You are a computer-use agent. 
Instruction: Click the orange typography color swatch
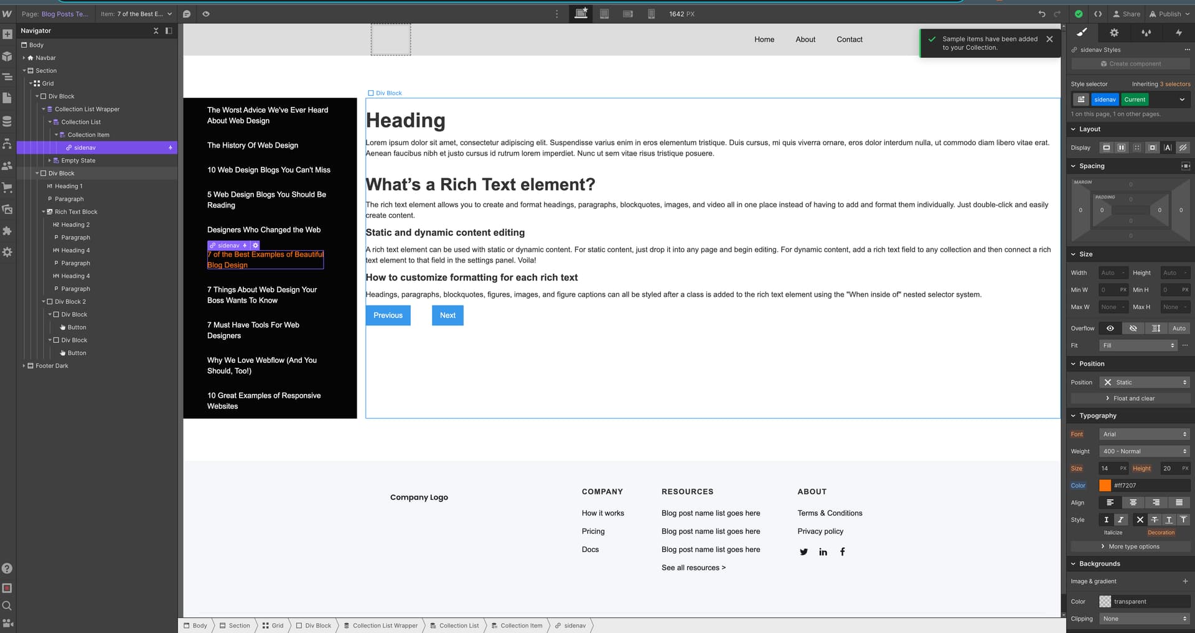[x=1105, y=485]
